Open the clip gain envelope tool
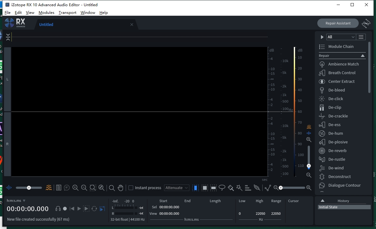Image resolution: width=376 pixels, height=229 pixels. 268,188
